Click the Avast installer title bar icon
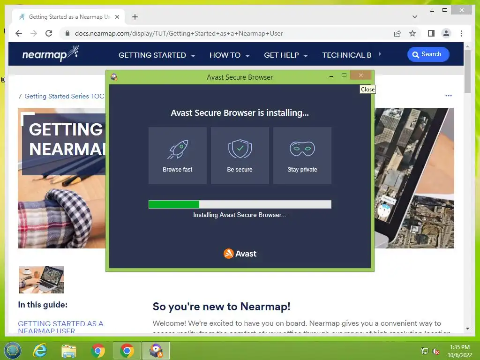The width and height of the screenshot is (480, 360). point(114,77)
